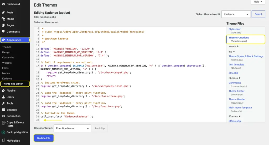Click the call_user_func line 31 code
This screenshot has height=145, width=269.
point(67,117)
